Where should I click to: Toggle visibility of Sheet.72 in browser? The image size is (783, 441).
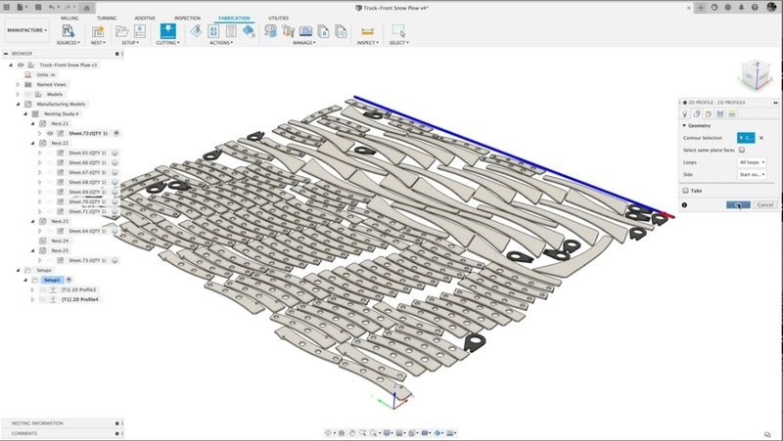point(50,133)
